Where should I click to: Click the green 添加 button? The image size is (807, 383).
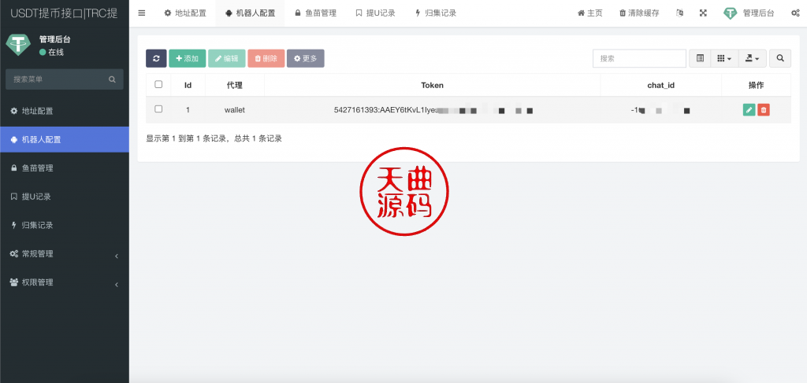188,58
